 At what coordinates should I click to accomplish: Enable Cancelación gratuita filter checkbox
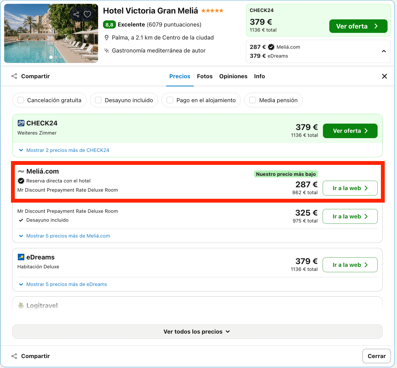point(21,100)
